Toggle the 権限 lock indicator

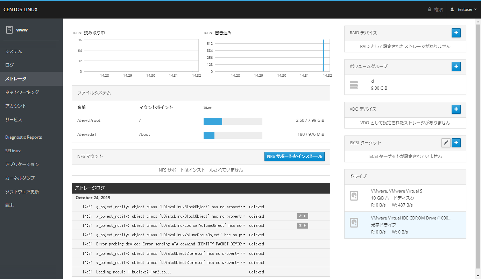(x=435, y=9)
